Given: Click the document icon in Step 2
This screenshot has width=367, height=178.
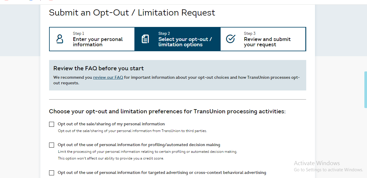Looking at the screenshot, I should [x=145, y=39].
